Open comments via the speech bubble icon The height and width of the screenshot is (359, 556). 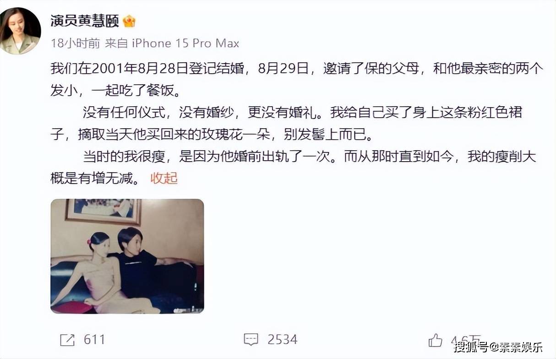[251, 340]
